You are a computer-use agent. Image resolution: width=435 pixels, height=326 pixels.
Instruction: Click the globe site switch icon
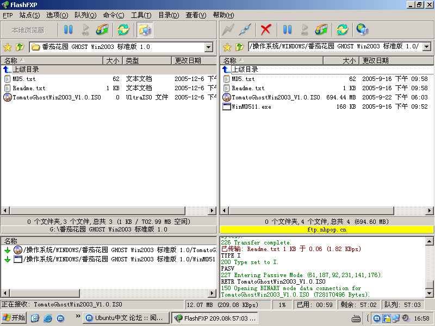pos(362,30)
